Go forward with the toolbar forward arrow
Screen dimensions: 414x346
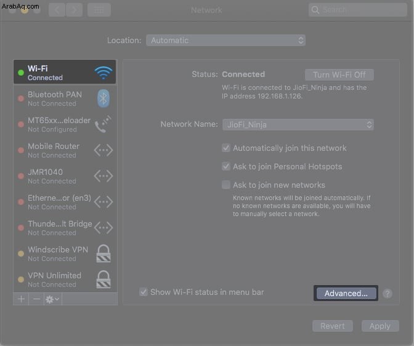click(74, 10)
